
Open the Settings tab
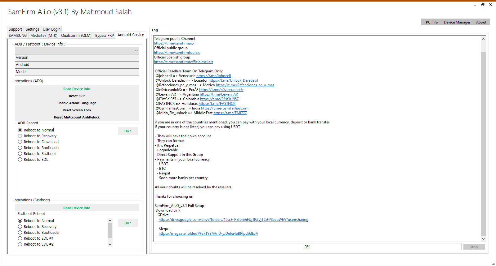32,29
